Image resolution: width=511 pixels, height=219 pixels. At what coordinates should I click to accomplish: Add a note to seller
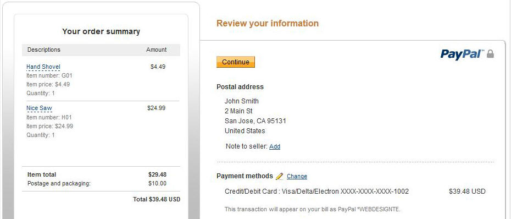click(x=275, y=146)
